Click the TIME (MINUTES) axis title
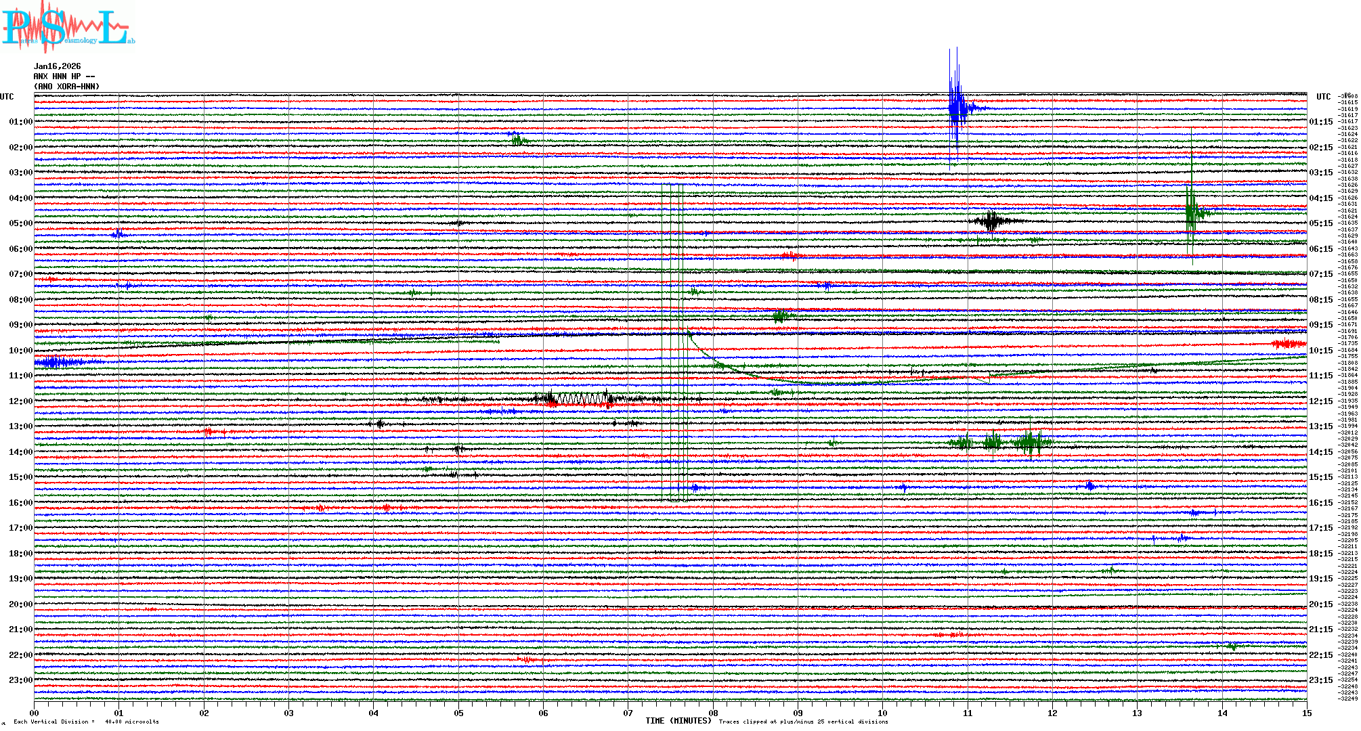Screen dimensions: 1361x731 678,721
